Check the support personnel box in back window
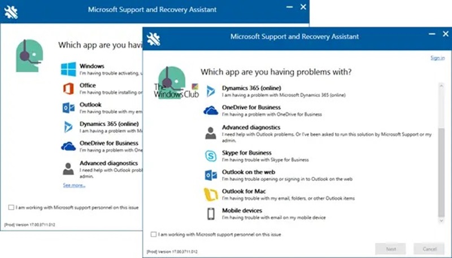 point(11,207)
